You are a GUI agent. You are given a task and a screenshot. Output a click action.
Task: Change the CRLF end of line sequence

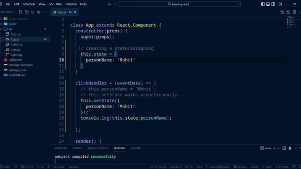(x=199, y=167)
